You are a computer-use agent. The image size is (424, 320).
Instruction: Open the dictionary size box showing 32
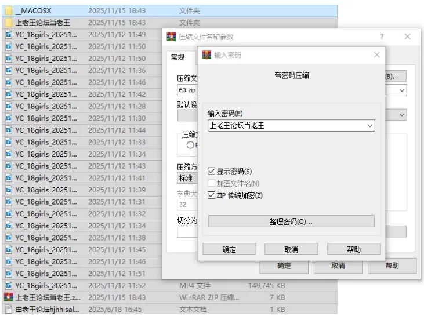187,205
